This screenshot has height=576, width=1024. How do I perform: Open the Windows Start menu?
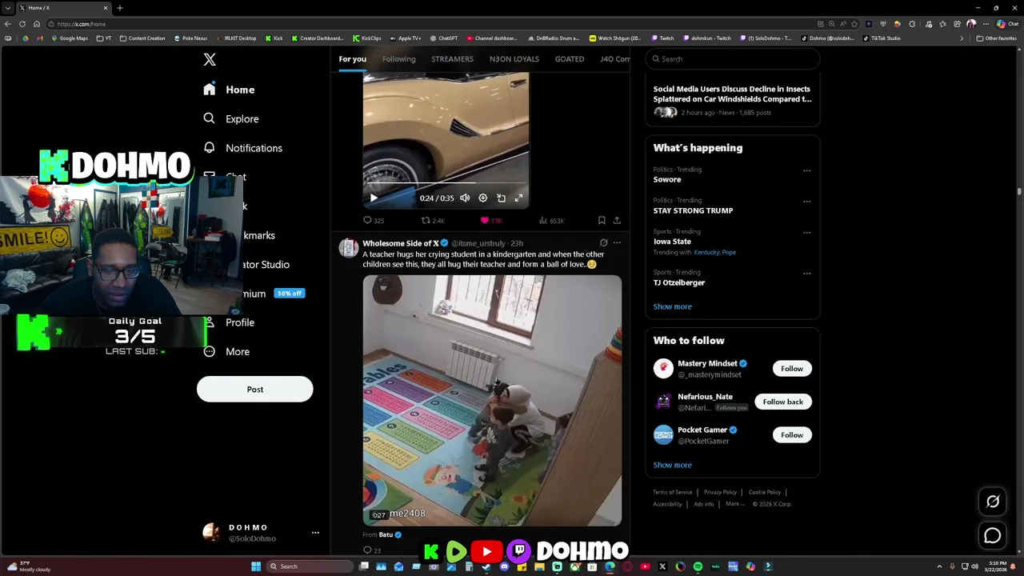pyautogui.click(x=256, y=566)
